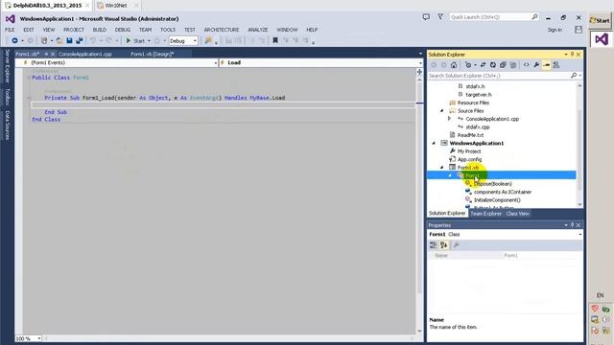Click the feedback speech bubble icon

(426, 17)
